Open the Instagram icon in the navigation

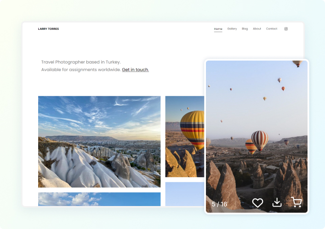pyautogui.click(x=286, y=29)
